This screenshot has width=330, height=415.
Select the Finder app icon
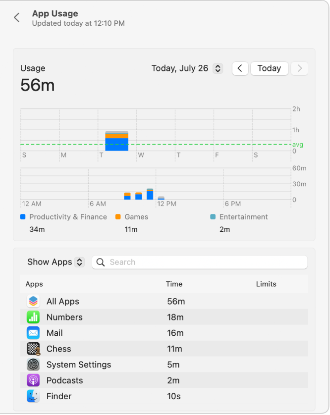coord(33,396)
